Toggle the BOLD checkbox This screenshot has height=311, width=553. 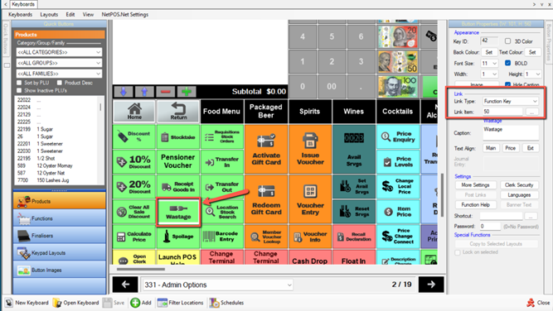[508, 63]
